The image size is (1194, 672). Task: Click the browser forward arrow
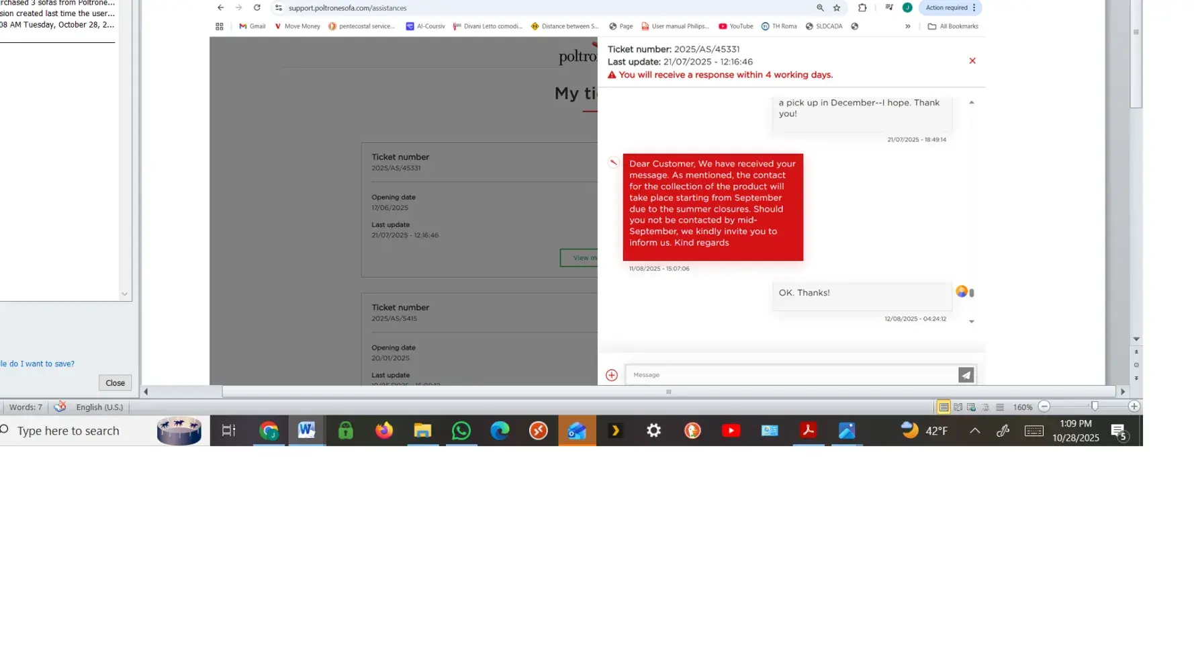pyautogui.click(x=238, y=7)
